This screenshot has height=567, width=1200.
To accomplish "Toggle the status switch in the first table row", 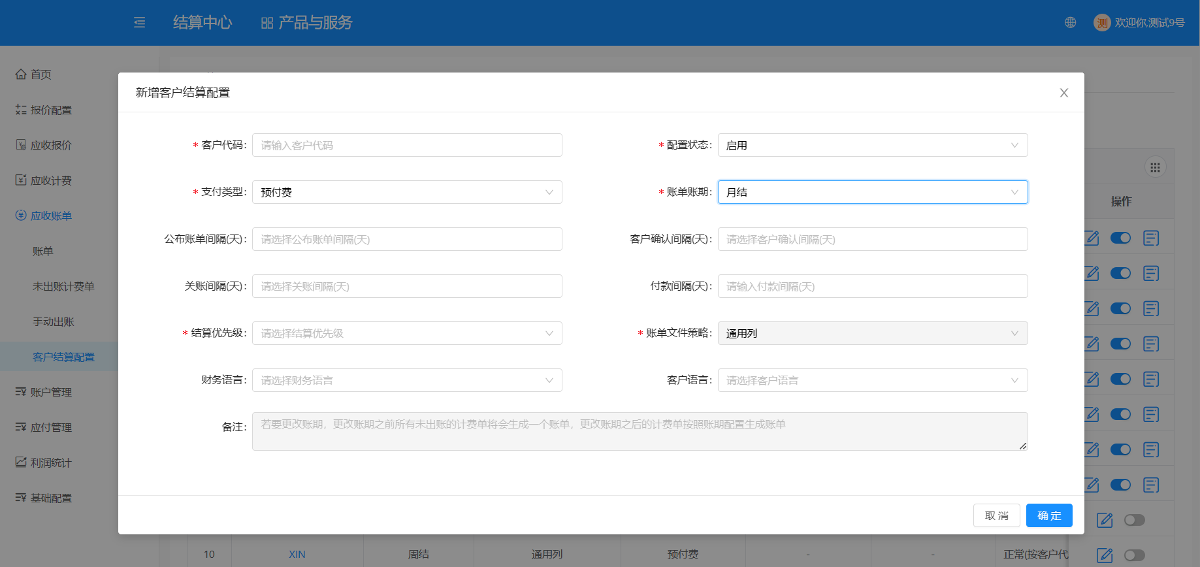I will [1121, 238].
